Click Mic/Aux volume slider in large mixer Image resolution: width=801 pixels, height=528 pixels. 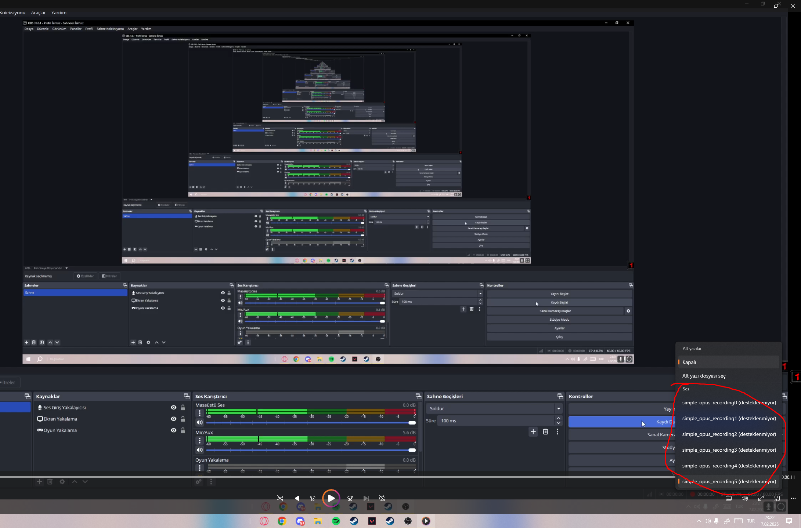point(311,450)
